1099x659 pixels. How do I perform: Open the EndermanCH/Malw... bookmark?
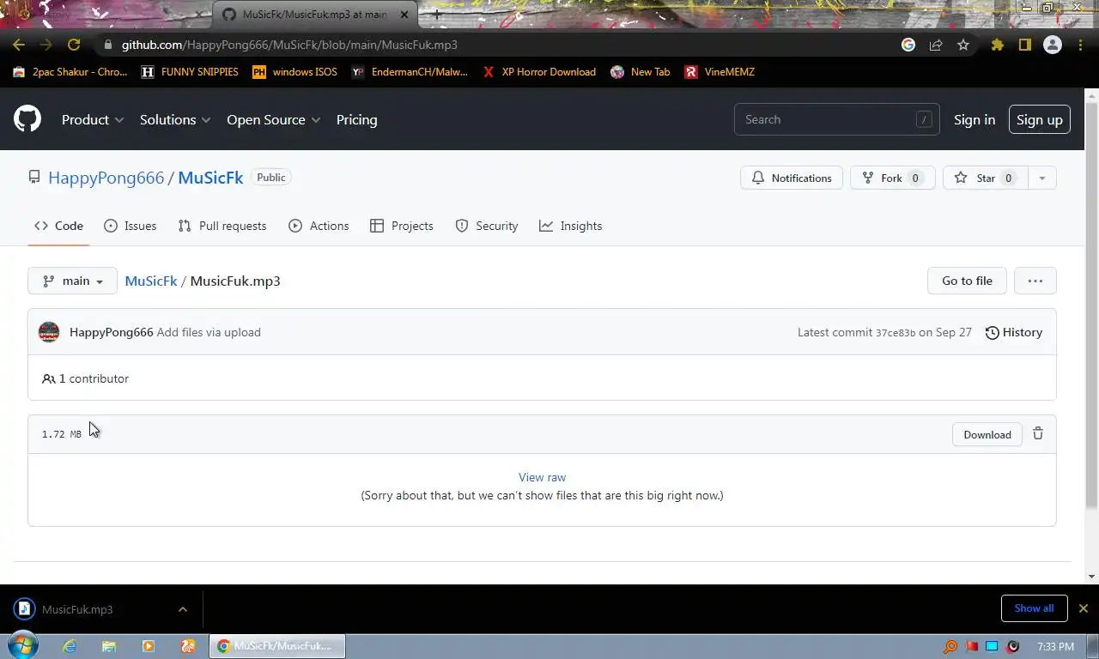pos(410,72)
